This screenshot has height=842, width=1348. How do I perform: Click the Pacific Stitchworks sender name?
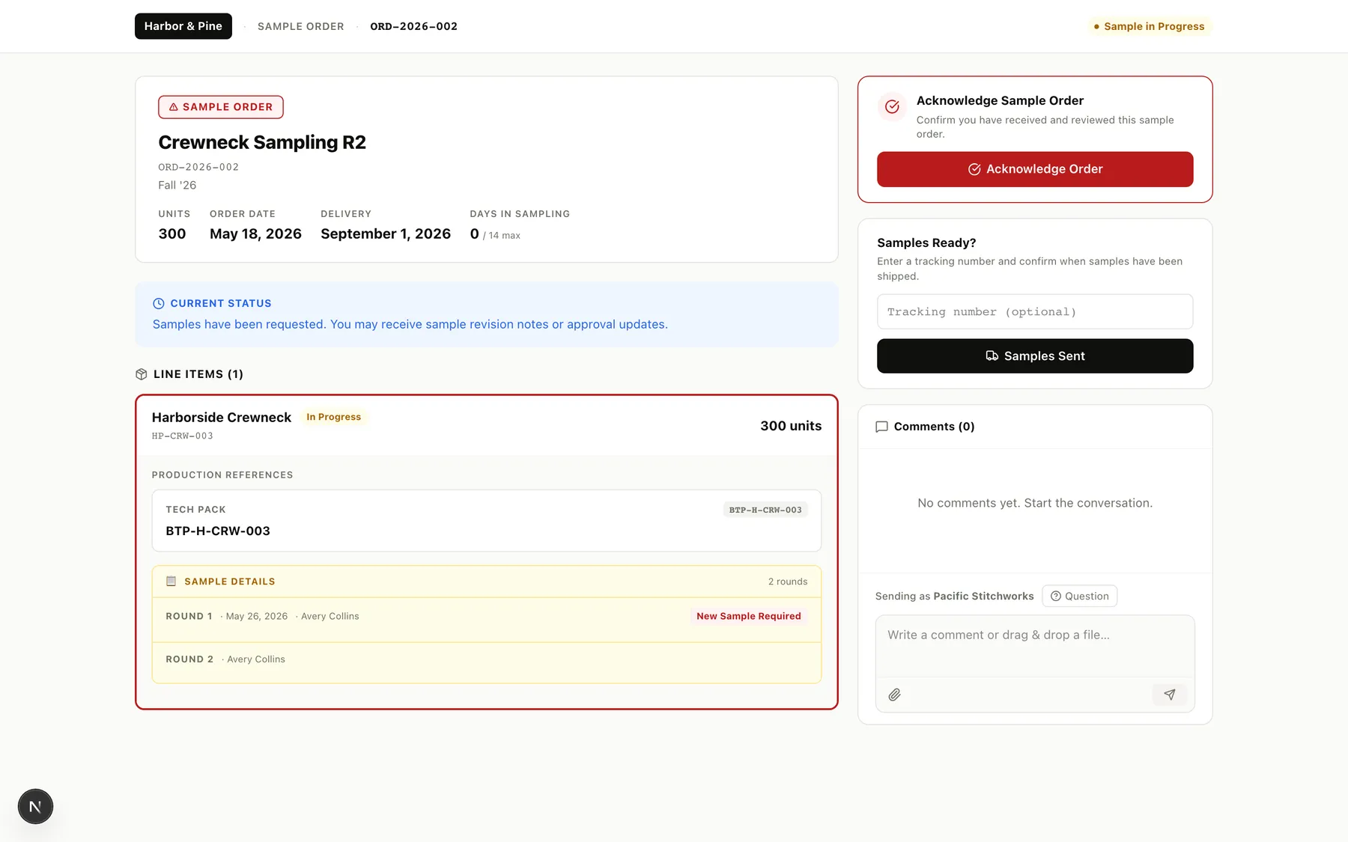(x=983, y=596)
